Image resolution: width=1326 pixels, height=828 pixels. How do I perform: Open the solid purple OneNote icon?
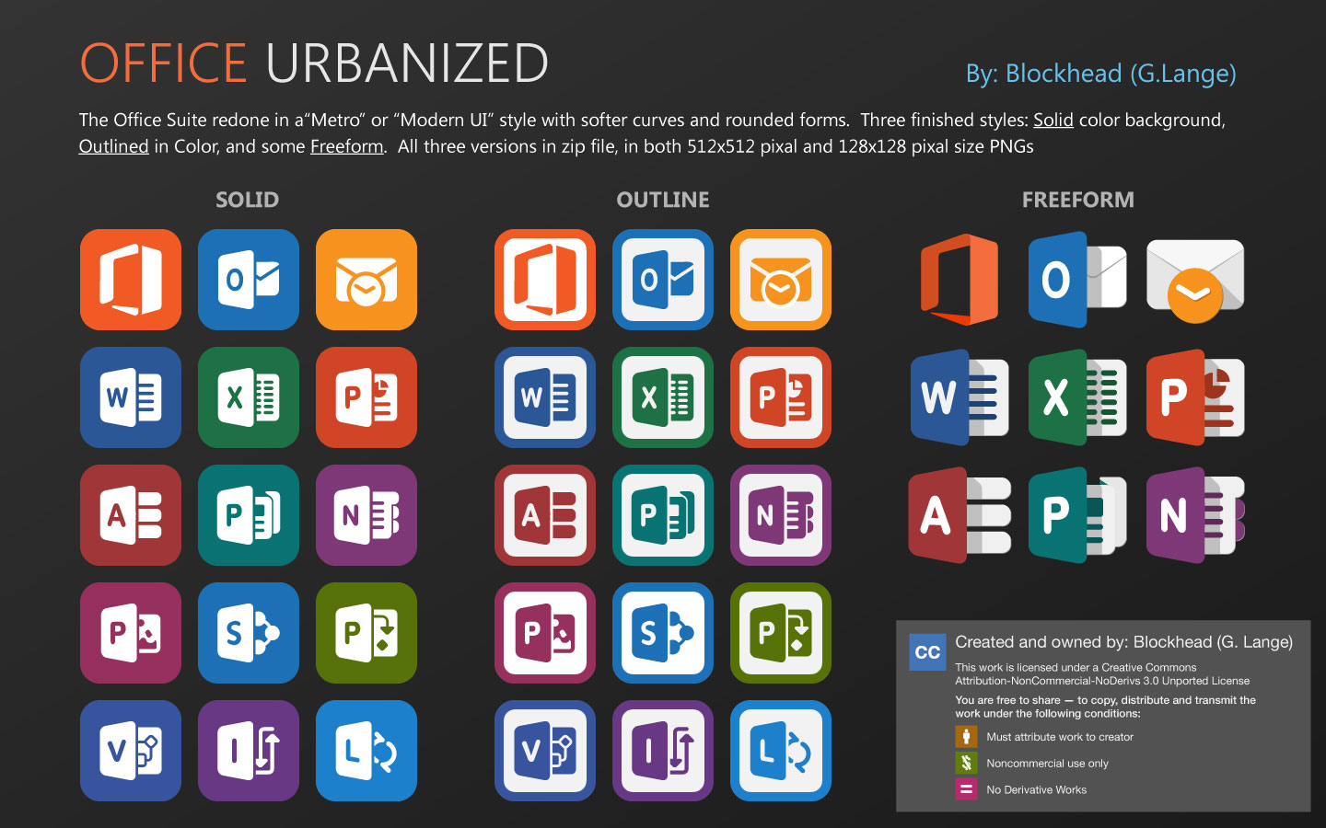pos(366,515)
